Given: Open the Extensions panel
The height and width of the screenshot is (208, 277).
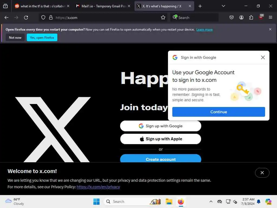Looking at the screenshot, I should click(x=251, y=18).
